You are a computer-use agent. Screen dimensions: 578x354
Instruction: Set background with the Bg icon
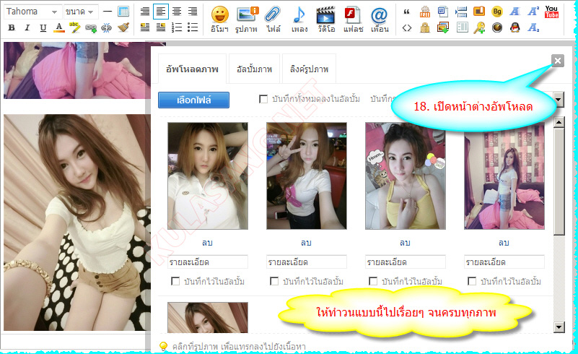click(x=497, y=12)
